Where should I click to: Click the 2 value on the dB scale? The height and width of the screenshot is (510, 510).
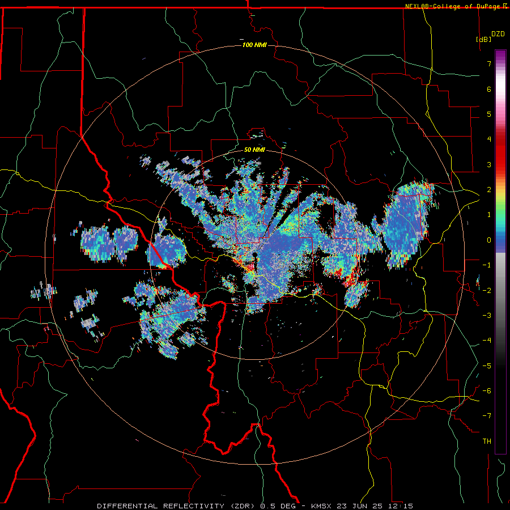[489, 190]
